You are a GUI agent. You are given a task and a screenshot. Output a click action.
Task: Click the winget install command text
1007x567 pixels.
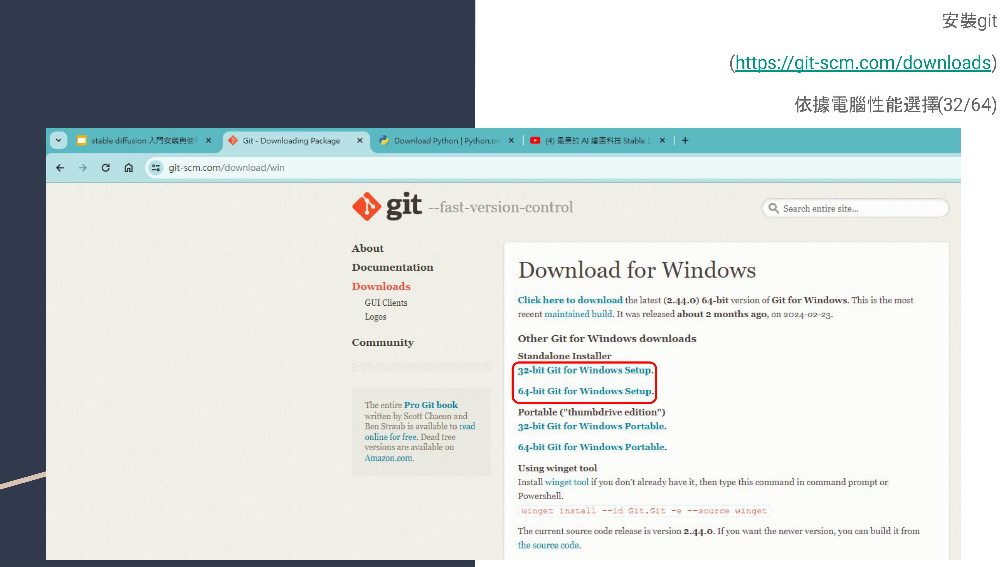click(644, 511)
